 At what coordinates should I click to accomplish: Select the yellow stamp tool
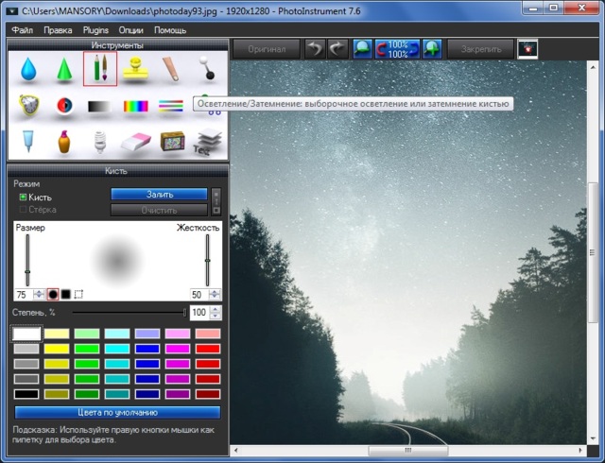pos(137,70)
